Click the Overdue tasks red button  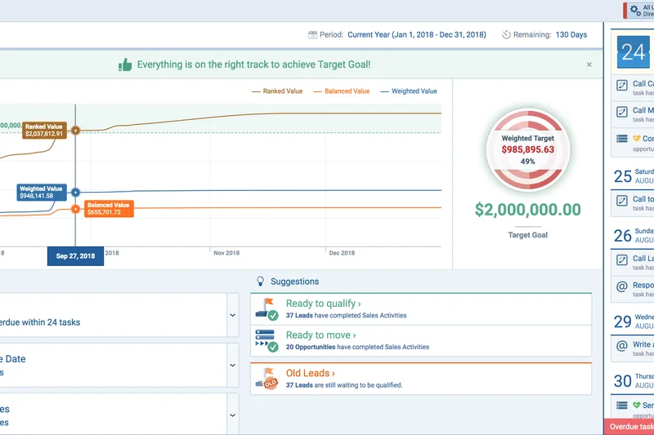point(629,427)
